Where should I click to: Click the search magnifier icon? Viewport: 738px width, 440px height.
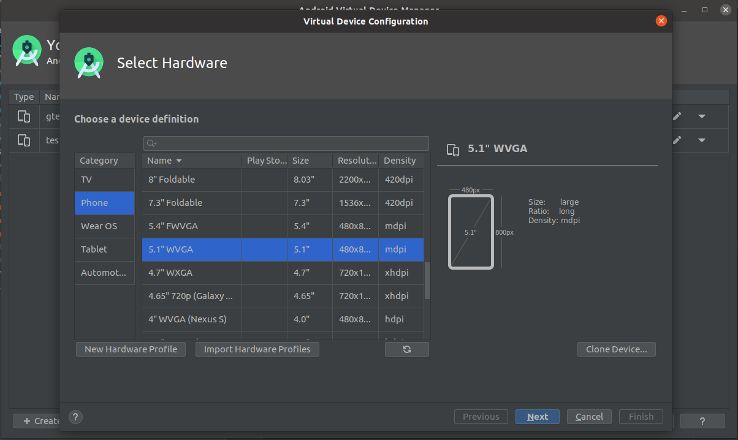pyautogui.click(x=150, y=143)
